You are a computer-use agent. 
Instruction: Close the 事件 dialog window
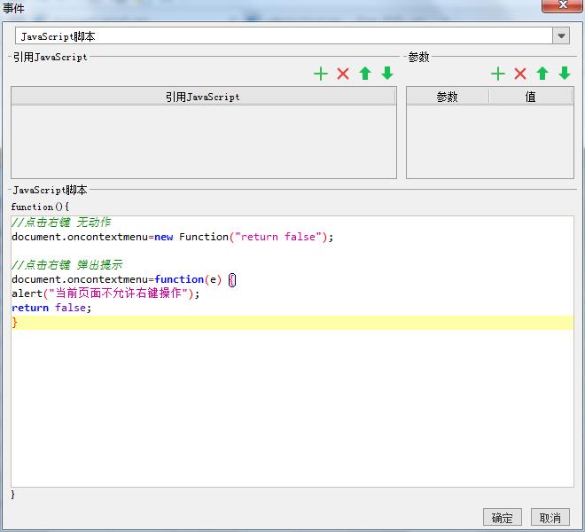point(562,6)
